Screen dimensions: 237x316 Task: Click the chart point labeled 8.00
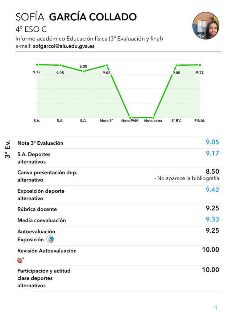click(83, 71)
